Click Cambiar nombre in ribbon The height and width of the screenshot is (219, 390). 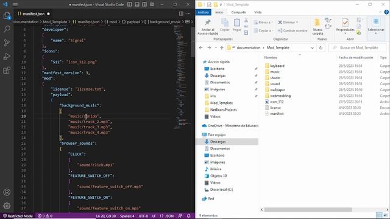pyautogui.click(x=292, y=30)
